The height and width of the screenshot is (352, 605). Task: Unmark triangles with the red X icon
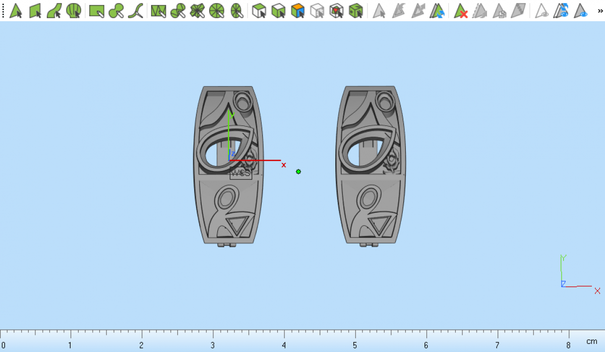[461, 10]
